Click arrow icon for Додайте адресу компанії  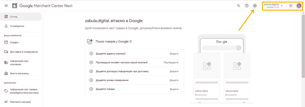click(91, 54)
